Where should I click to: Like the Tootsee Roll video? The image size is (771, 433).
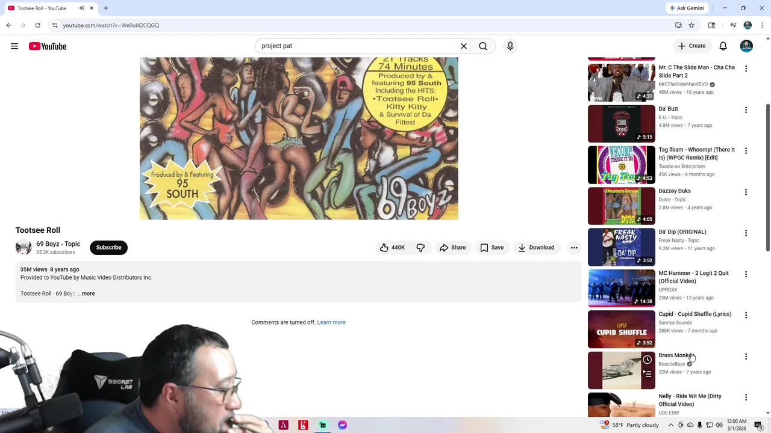point(392,248)
